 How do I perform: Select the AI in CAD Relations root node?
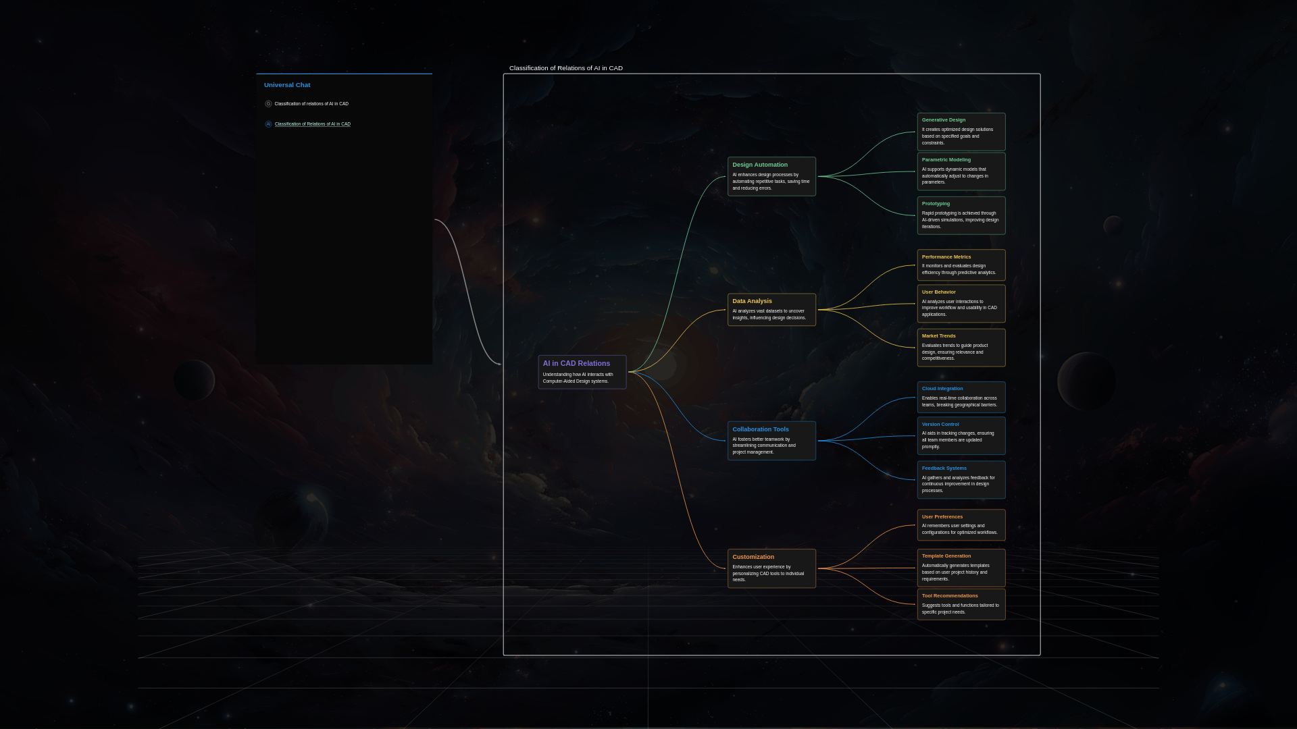pos(582,372)
